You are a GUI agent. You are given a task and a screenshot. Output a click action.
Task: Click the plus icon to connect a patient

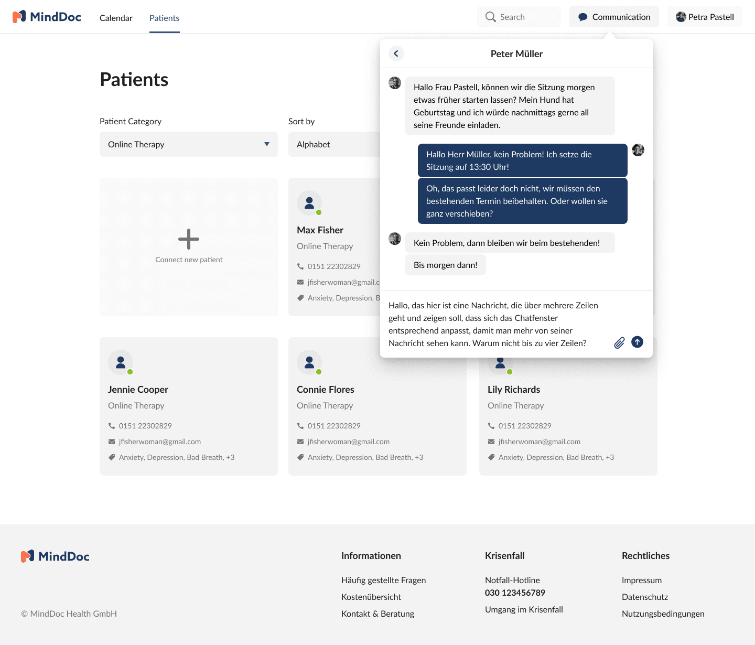tap(189, 239)
